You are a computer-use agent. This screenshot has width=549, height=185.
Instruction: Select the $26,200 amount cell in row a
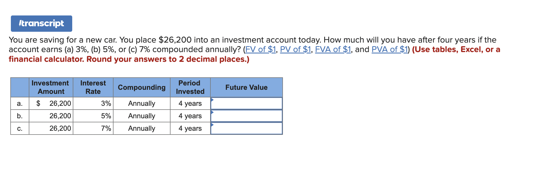51,103
